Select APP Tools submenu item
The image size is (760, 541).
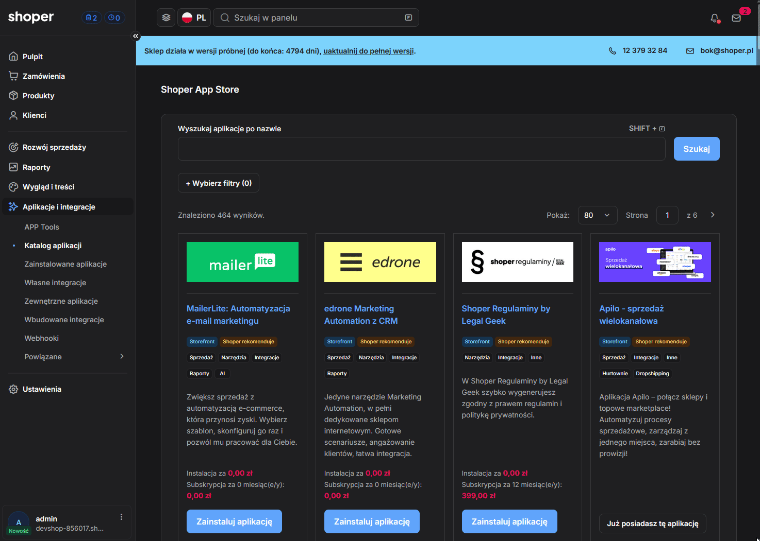pos(42,227)
